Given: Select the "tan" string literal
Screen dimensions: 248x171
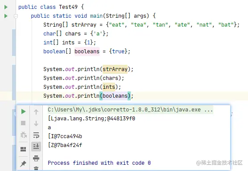Looking at the screenshot, I should coord(161,25).
